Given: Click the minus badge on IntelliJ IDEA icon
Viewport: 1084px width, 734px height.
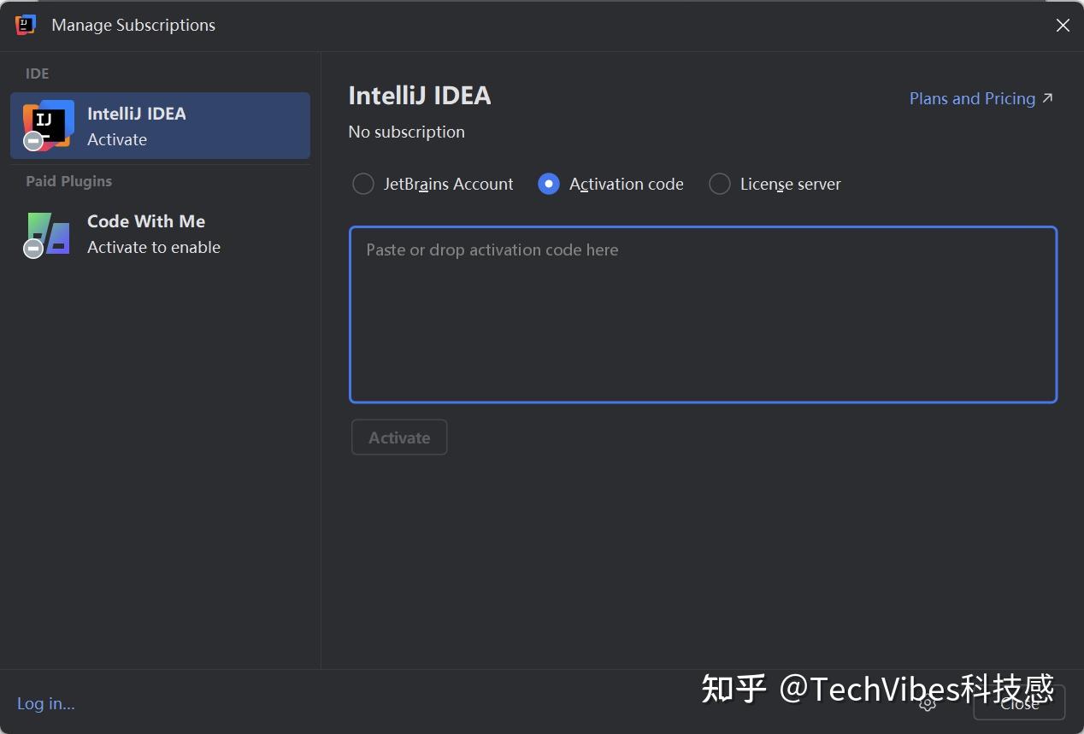Looking at the screenshot, I should click(x=33, y=141).
